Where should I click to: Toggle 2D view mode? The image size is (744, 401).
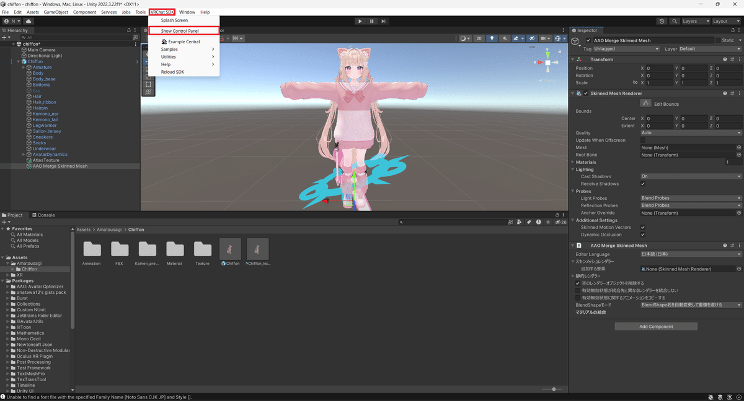click(479, 38)
